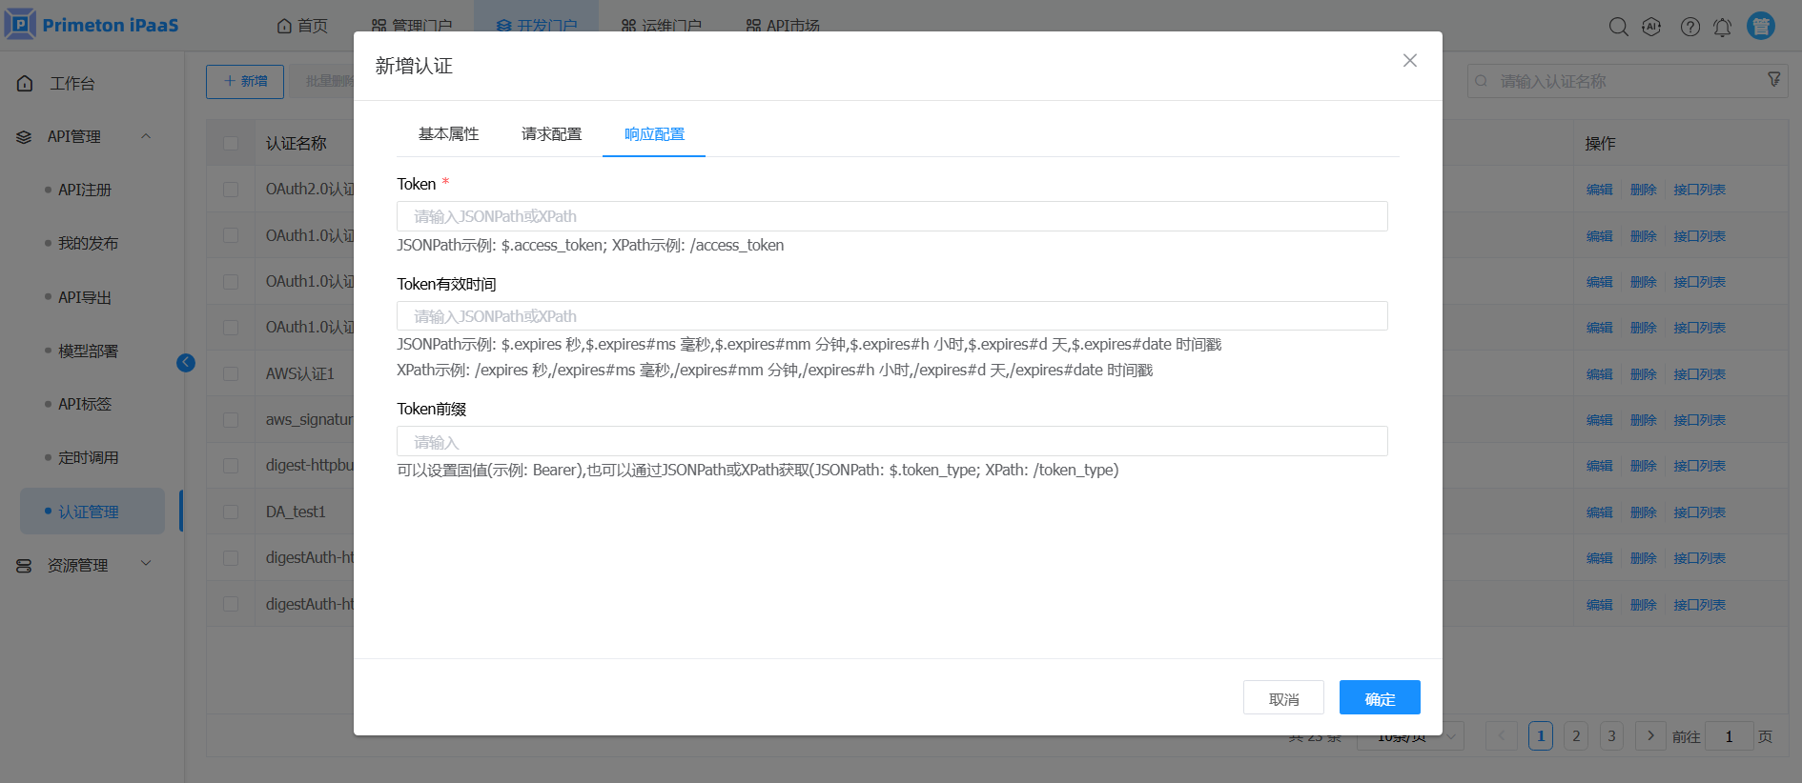Go to next page using pagination arrow
Screen dimensions: 1802x783
[x=1650, y=736]
